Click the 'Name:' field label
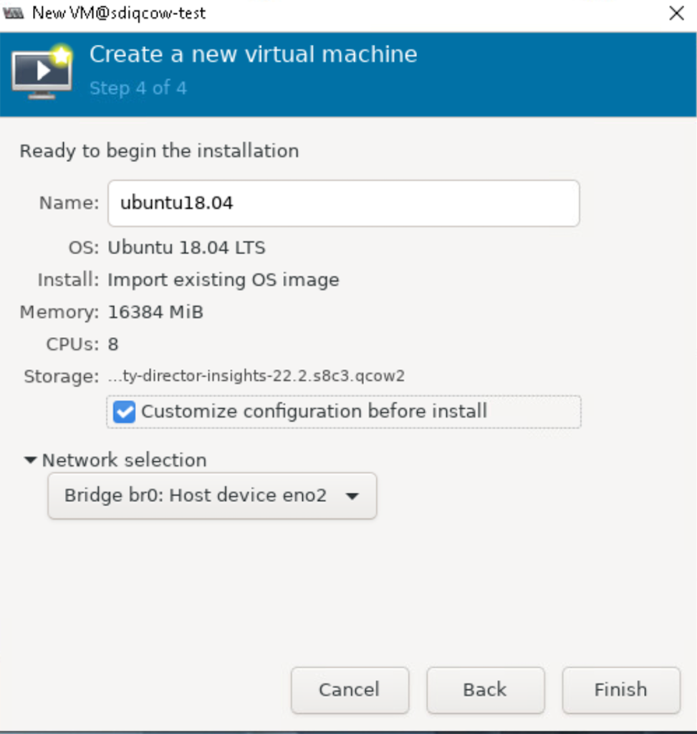The image size is (697, 734). point(69,204)
